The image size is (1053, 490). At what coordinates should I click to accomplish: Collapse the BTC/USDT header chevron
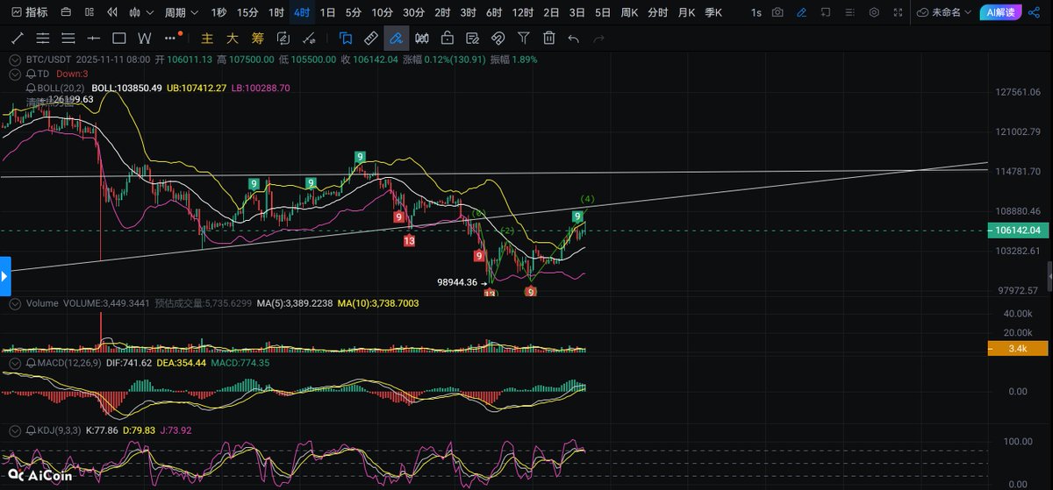14,60
